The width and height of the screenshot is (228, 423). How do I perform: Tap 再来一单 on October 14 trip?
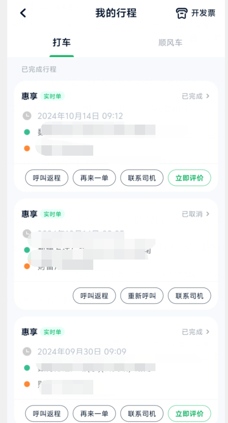click(x=94, y=178)
